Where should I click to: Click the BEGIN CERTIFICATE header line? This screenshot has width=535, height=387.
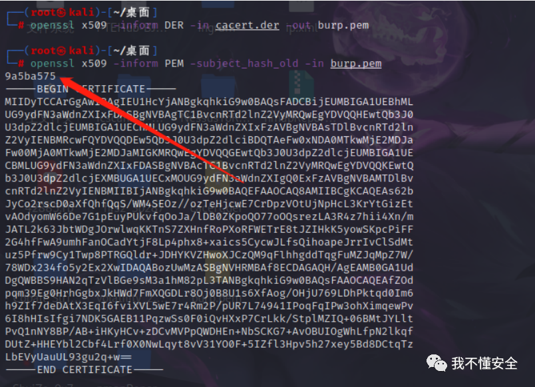(x=90, y=89)
